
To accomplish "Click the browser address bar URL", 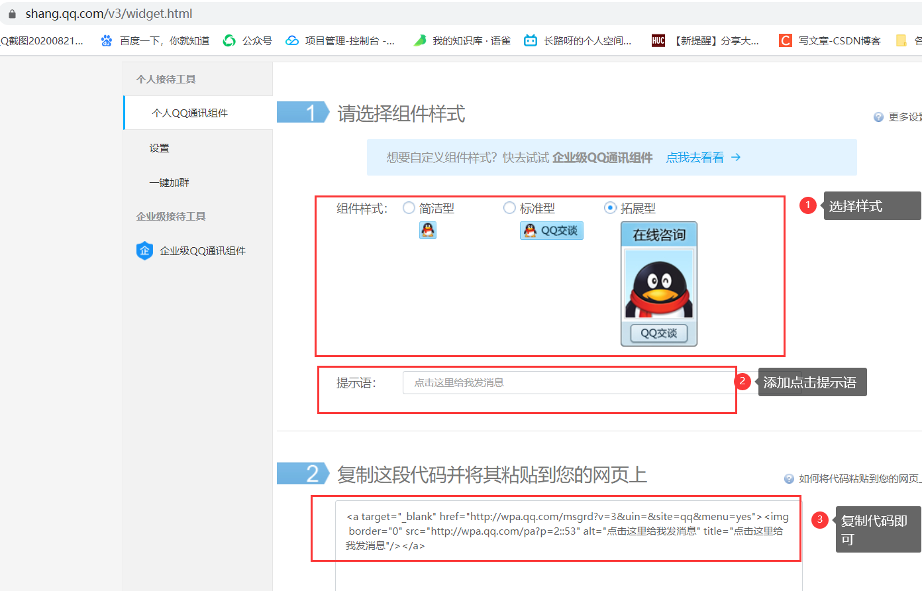I will 109,13.
